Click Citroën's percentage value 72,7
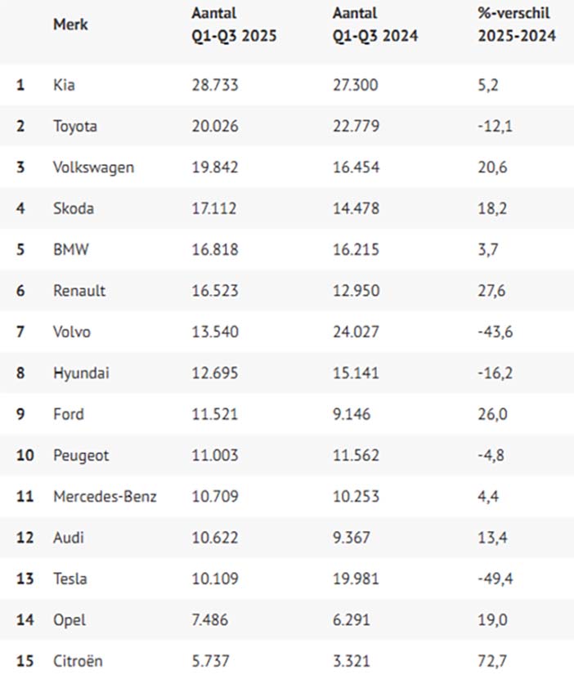Screen dimensions: 574x679 pyautogui.click(x=492, y=661)
